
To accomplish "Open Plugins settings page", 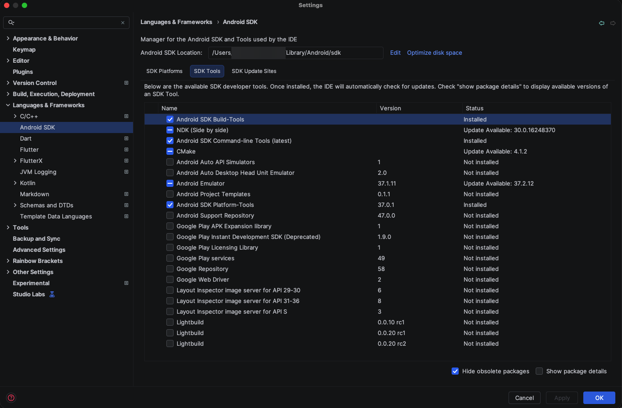I will [x=23, y=72].
